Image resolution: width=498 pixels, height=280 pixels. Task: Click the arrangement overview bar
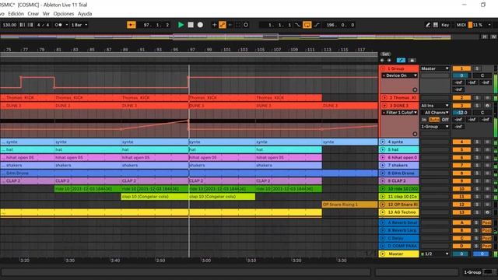click(225, 37)
